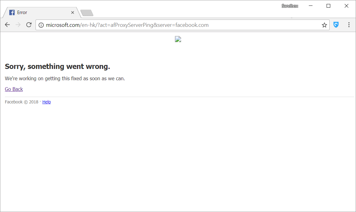Click the broken image placeholder
The height and width of the screenshot is (212, 356).
point(178,39)
